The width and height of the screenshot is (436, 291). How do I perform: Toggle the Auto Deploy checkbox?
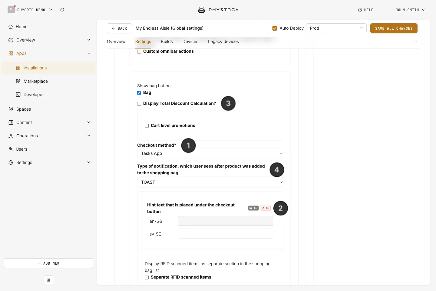pos(275,28)
